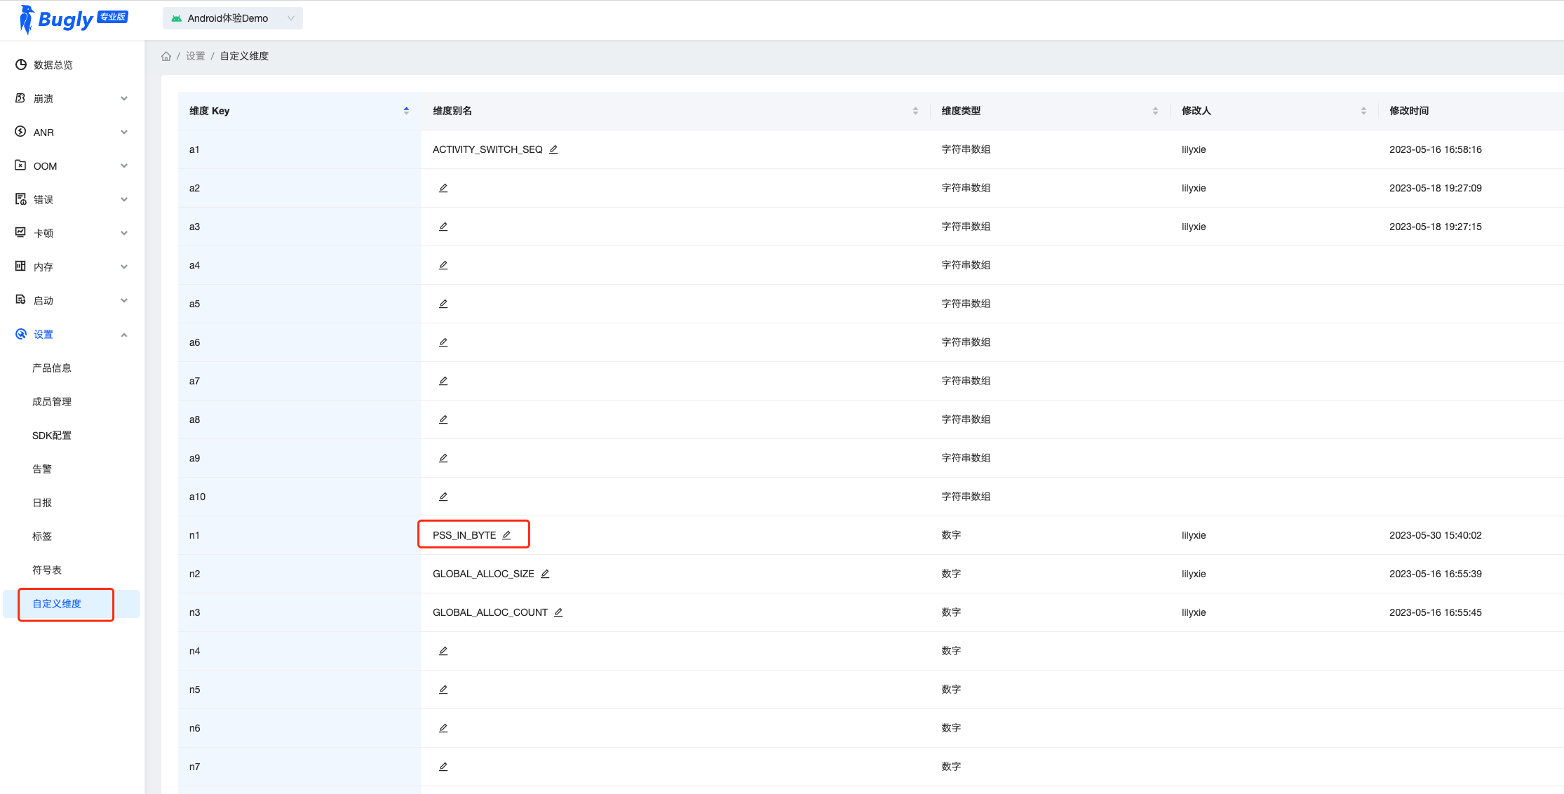This screenshot has width=1564, height=794.
Task: Edit alias for key n5
Action: pyautogui.click(x=443, y=689)
